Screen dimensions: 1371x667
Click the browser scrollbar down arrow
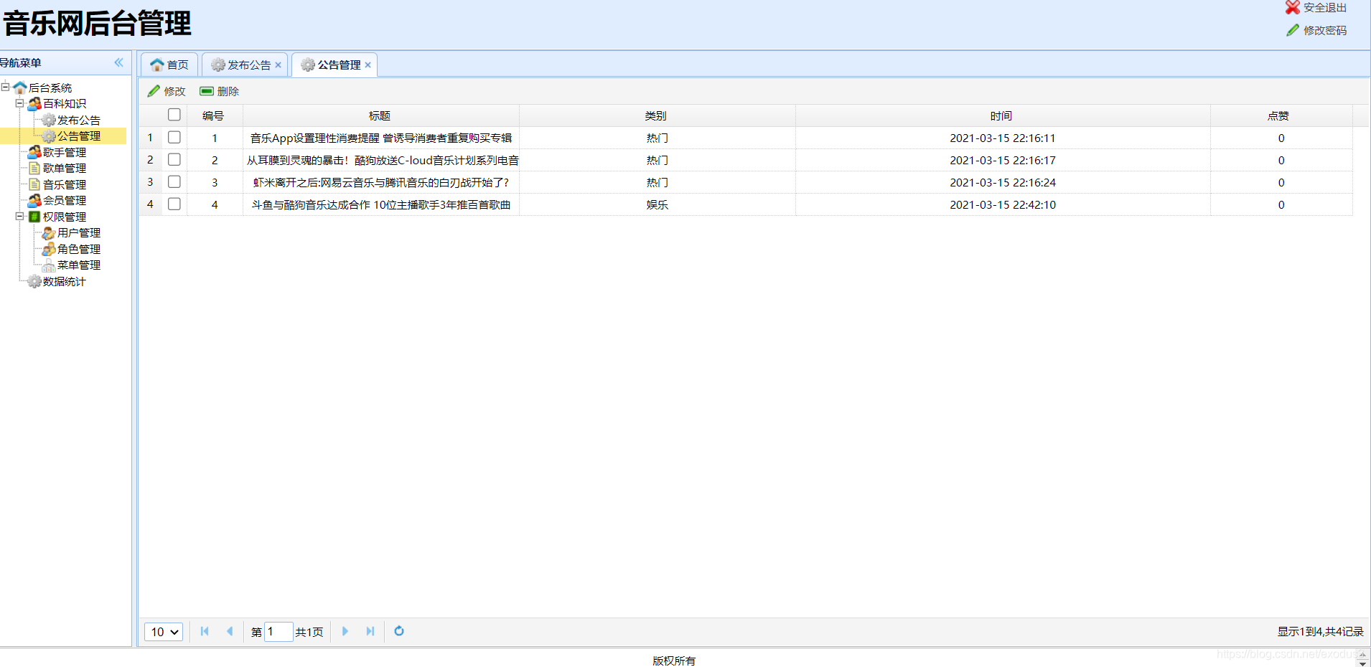tap(1362, 663)
